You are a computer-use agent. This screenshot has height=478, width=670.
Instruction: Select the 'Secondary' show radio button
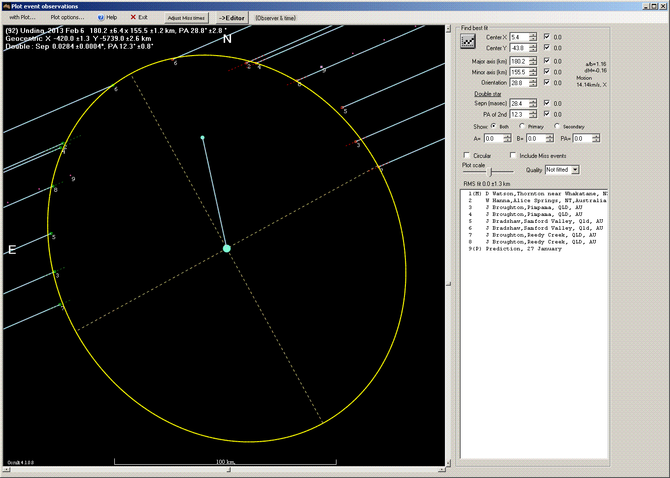(557, 126)
